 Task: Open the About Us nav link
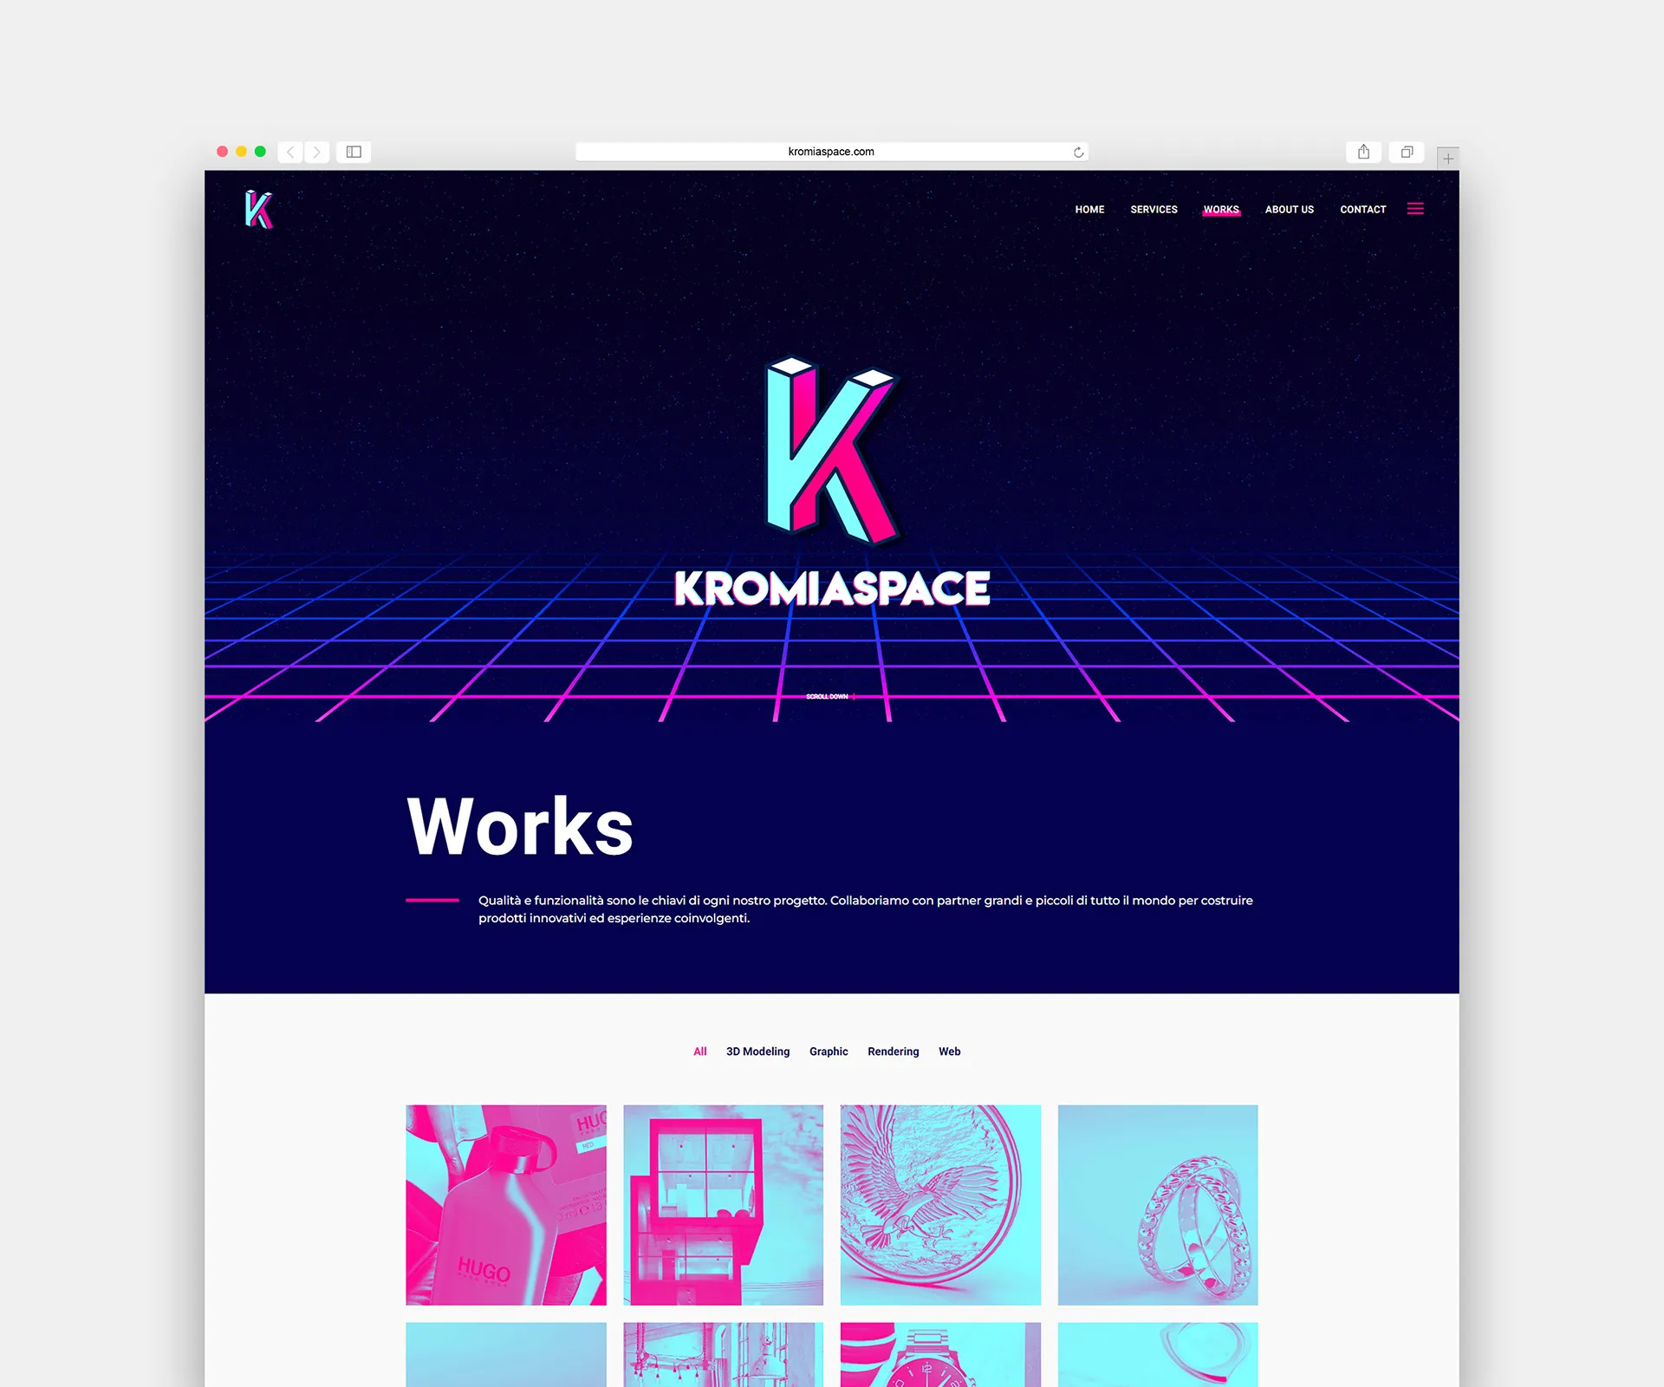click(1289, 210)
